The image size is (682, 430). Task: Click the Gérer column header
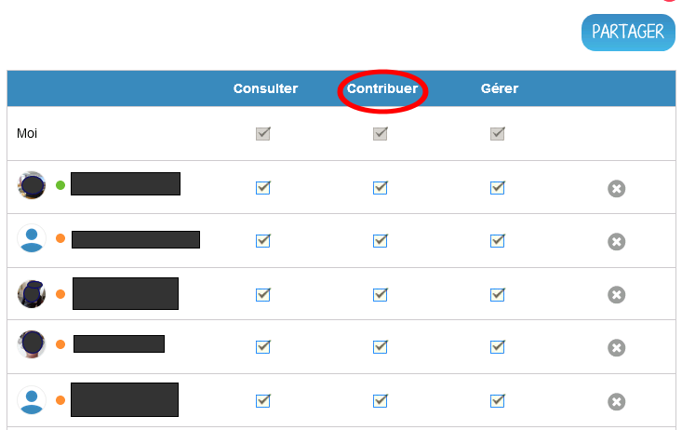click(x=500, y=89)
